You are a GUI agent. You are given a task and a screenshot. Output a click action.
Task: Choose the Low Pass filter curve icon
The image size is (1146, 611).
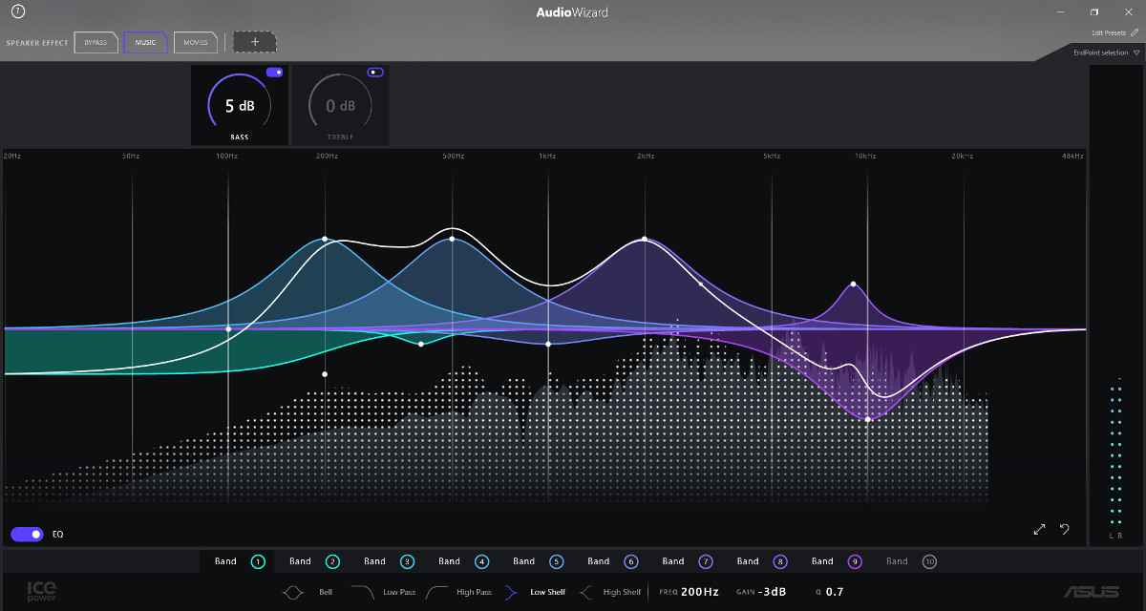pos(362,592)
